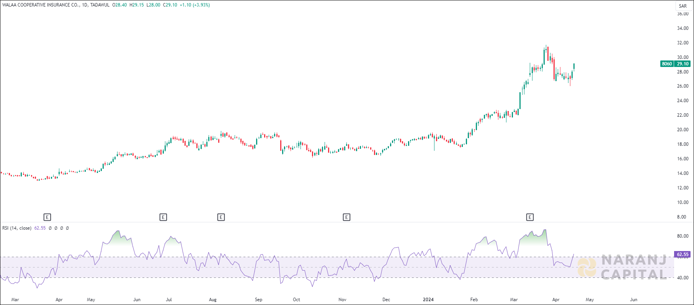Click the Nov label on the time axis
This screenshot has width=694, height=305.
(x=342, y=300)
